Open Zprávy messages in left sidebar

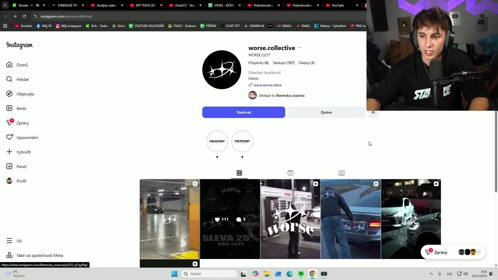(x=18, y=123)
